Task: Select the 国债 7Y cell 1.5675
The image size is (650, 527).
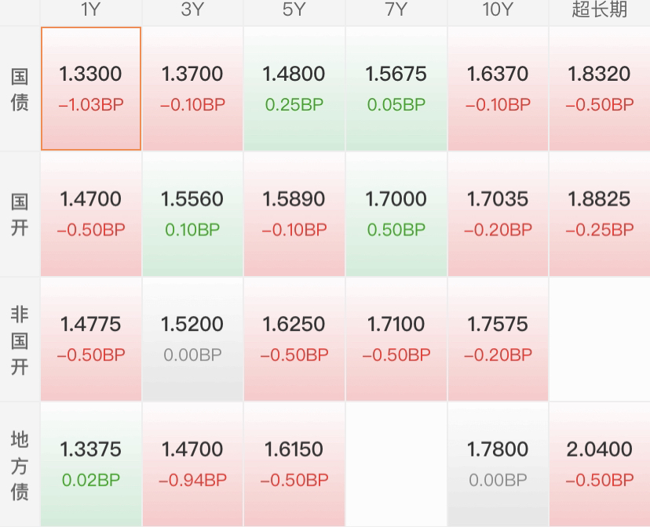Action: (396, 89)
